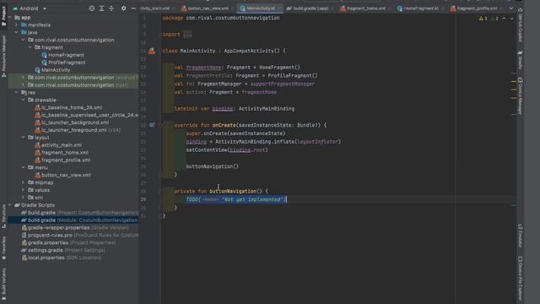Viewport: 540px width, 304px height.
Task: Toggle the Project tool window button
Action: pos(3,16)
